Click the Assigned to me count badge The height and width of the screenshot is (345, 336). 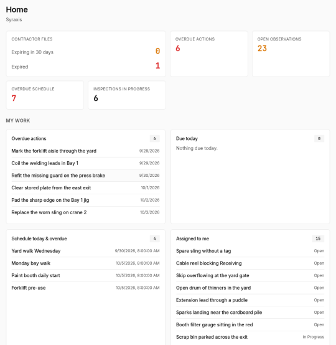tap(318, 239)
